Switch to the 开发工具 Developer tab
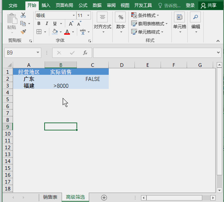 pos(143,5)
